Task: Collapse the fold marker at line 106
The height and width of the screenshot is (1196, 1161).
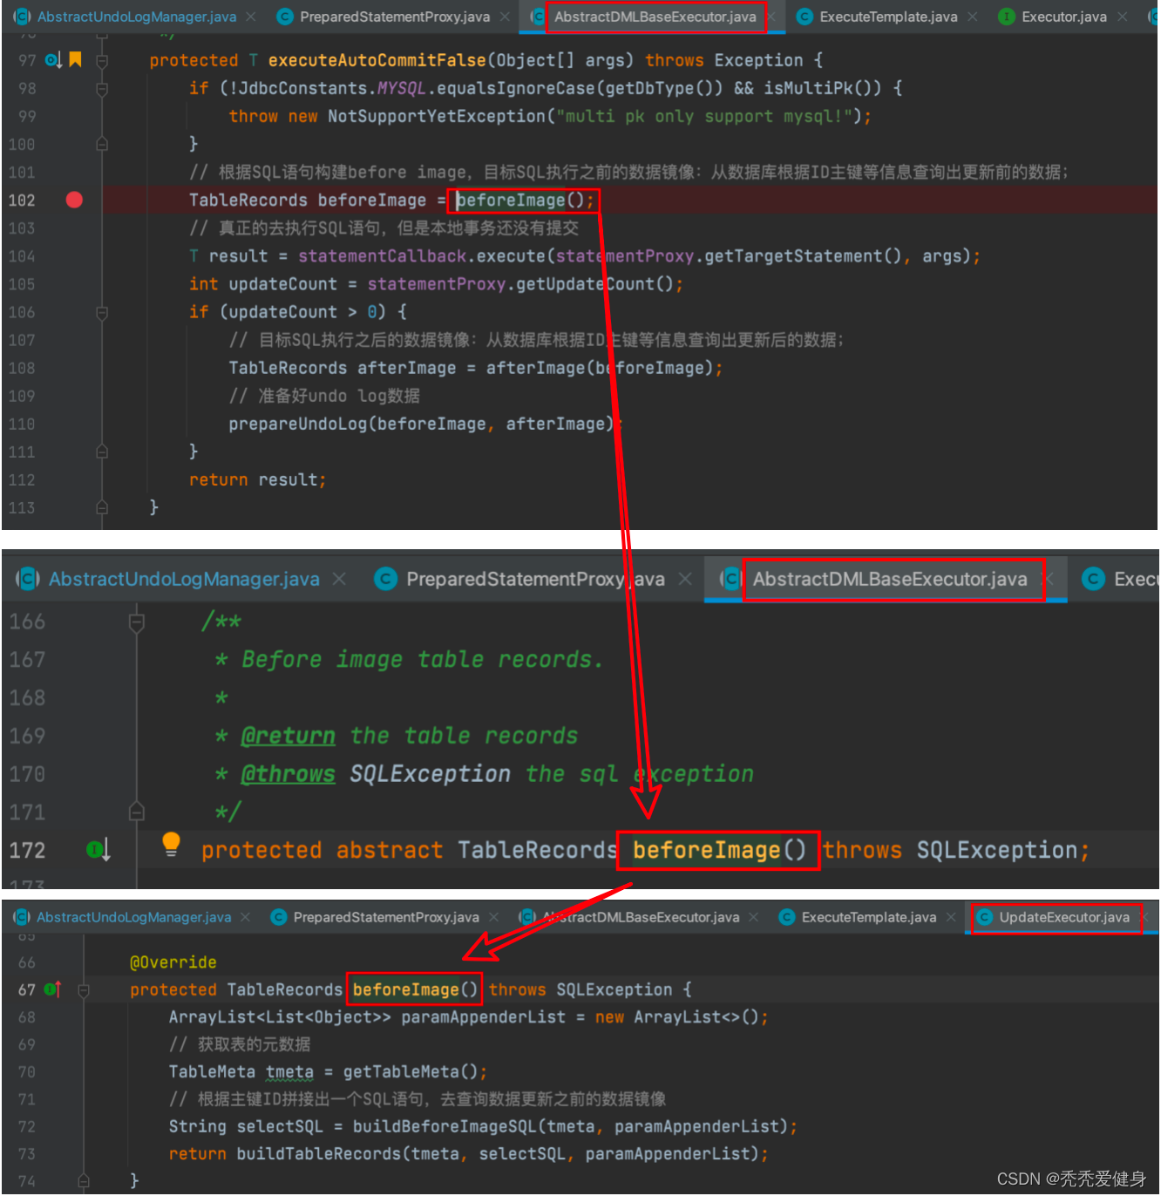Action: coord(102,312)
